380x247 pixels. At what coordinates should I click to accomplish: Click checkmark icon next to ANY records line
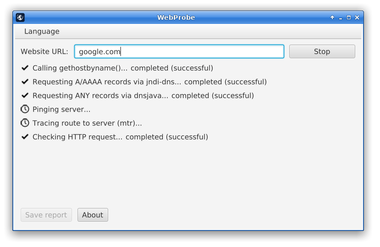tap(25, 95)
